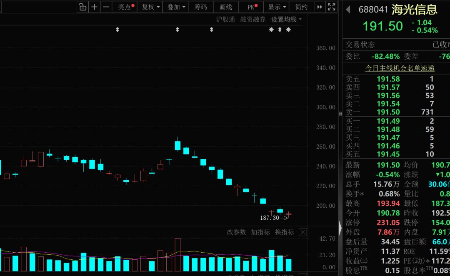The width and height of the screenshot is (450, 276).
Task: Click 融资融券 label
Action: tap(253, 20)
